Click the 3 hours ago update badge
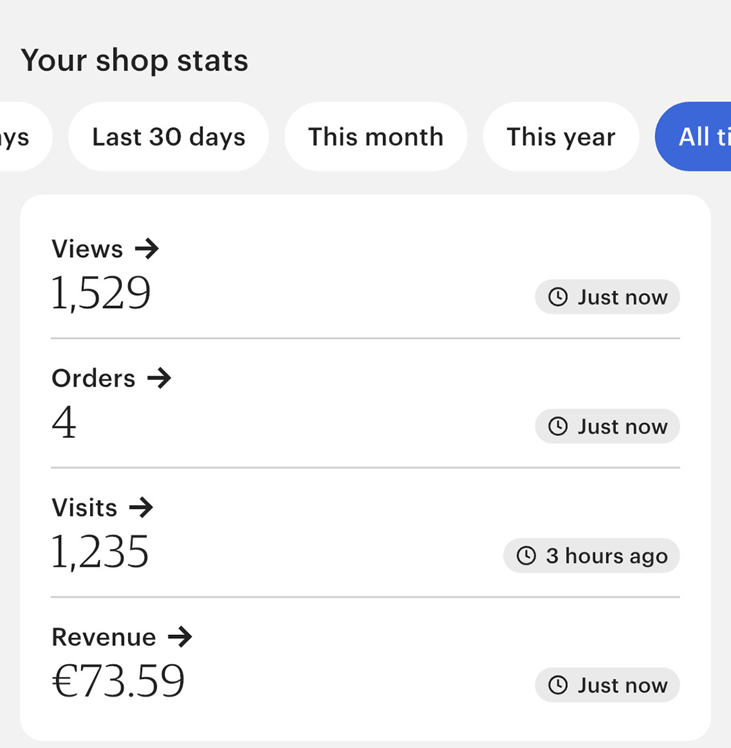 (x=592, y=555)
